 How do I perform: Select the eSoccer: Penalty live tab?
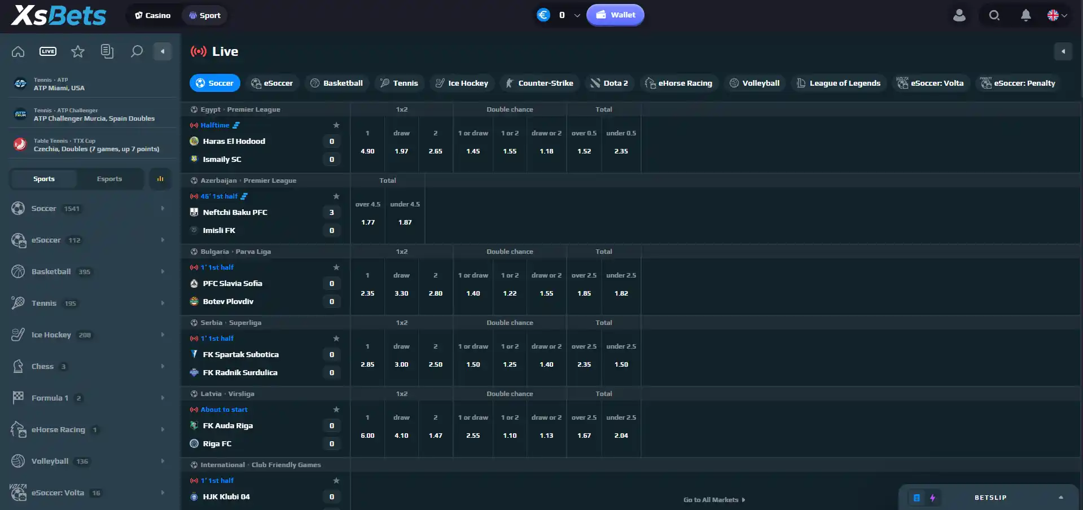coord(1018,83)
